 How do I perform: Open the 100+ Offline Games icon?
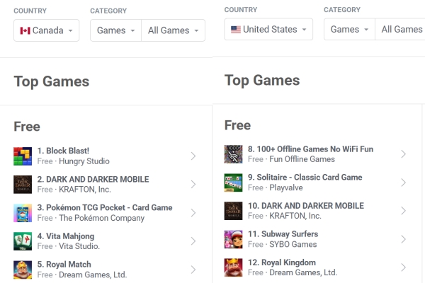(x=234, y=154)
